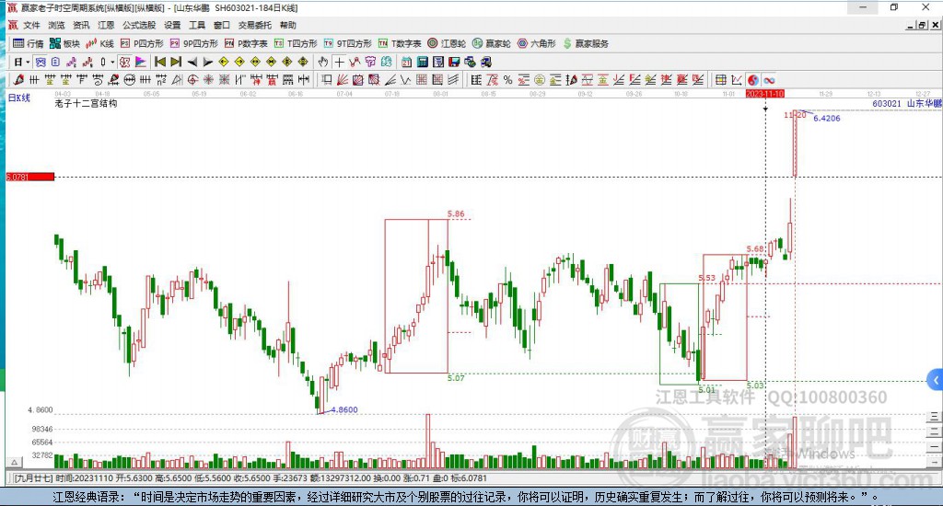This screenshot has width=943, height=506.
Task: Minimize the inner chart child window
Action: click(x=911, y=25)
